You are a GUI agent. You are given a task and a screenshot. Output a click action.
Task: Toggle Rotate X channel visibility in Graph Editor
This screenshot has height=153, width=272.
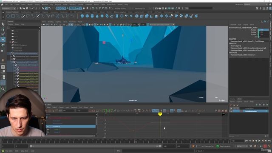coord(48,127)
